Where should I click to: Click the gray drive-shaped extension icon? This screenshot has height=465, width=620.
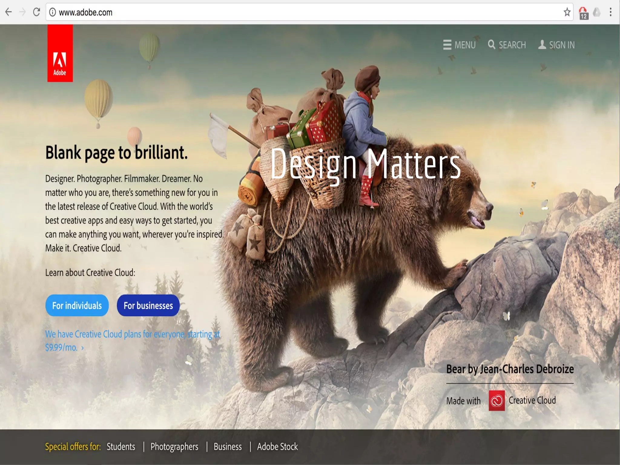[x=597, y=12]
